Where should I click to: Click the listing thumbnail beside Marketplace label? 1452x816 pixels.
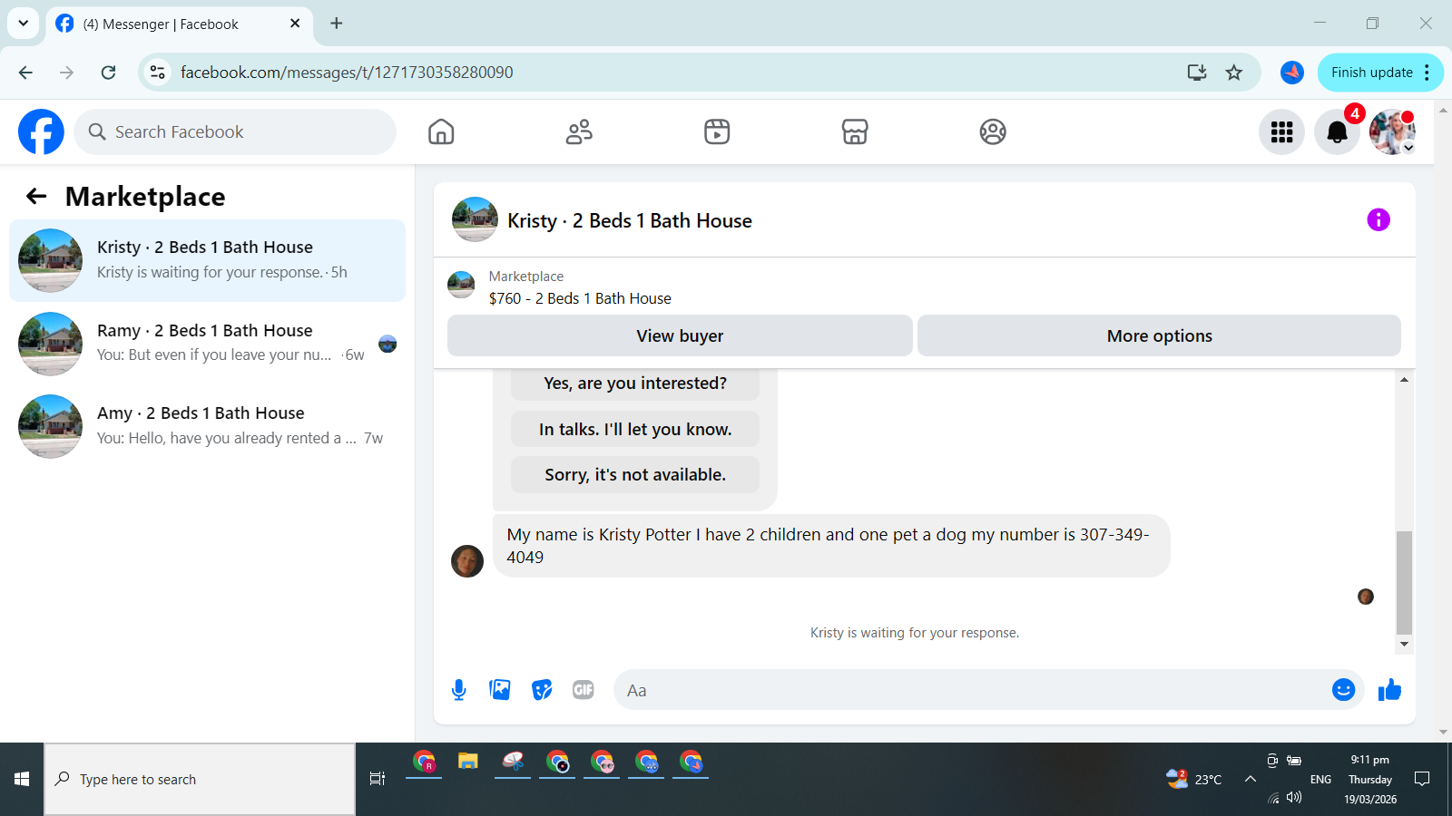[461, 285]
